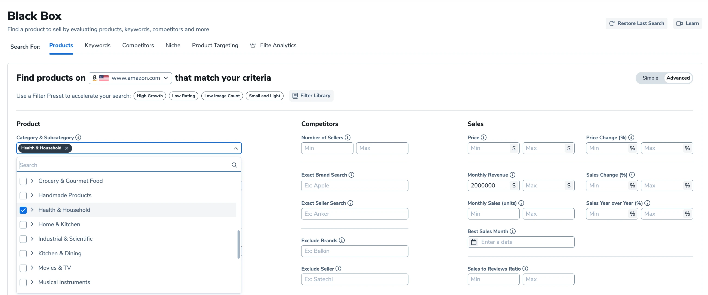Toggle the Health & Household category checkbox
This screenshot has width=708, height=295.
click(x=23, y=209)
